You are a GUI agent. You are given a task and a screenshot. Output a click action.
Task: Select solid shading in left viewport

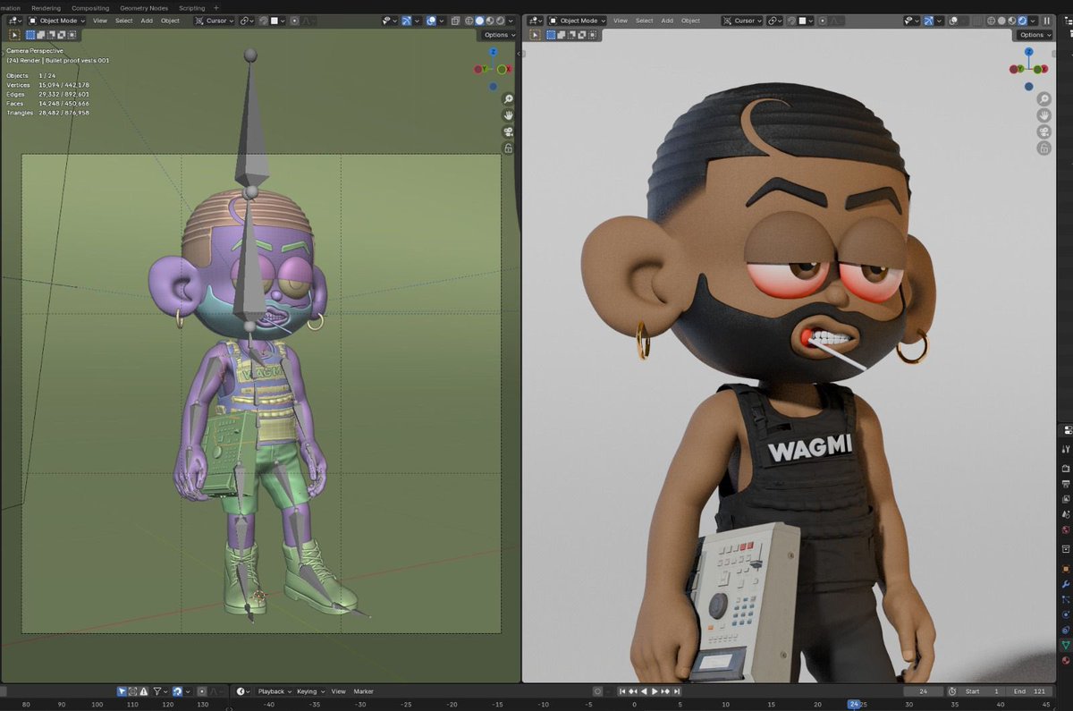(x=479, y=21)
